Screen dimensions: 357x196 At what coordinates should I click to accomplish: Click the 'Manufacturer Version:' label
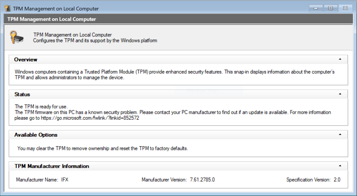tap(164, 180)
